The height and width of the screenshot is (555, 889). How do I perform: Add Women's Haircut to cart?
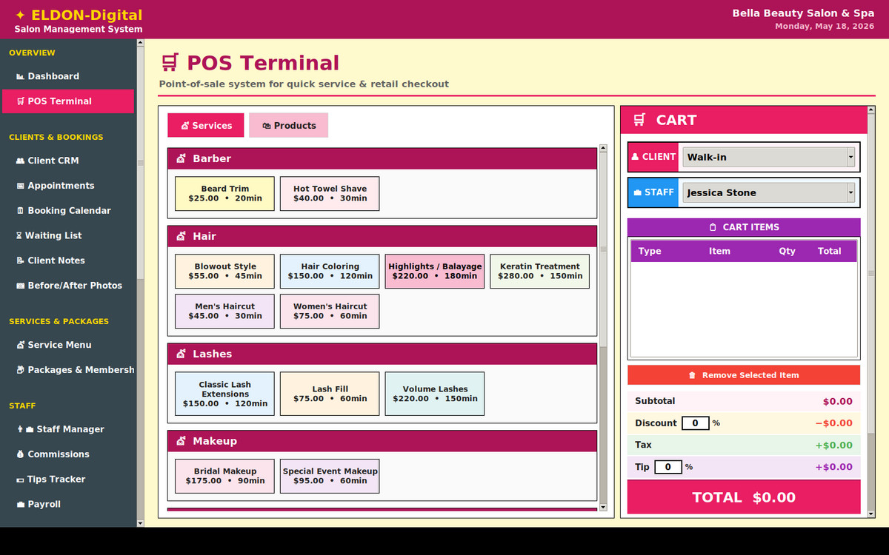330,312
